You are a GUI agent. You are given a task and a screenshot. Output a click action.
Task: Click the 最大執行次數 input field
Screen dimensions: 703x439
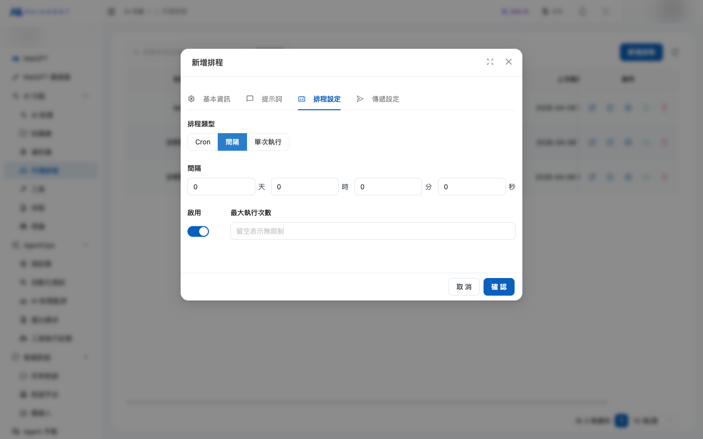[373, 231]
